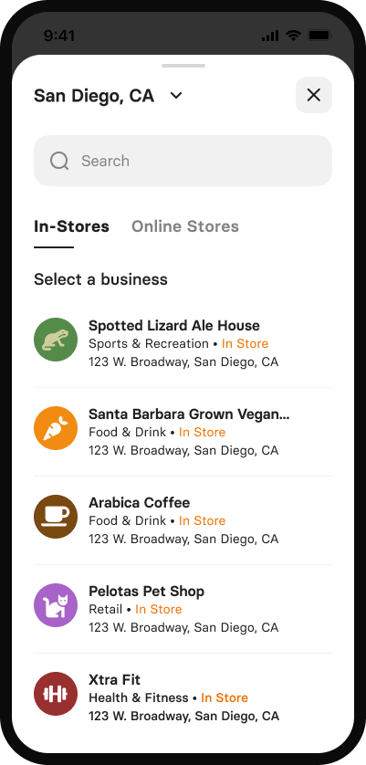The width and height of the screenshot is (366, 765).
Task: Click the orange carrot store icon
Action: (x=56, y=428)
